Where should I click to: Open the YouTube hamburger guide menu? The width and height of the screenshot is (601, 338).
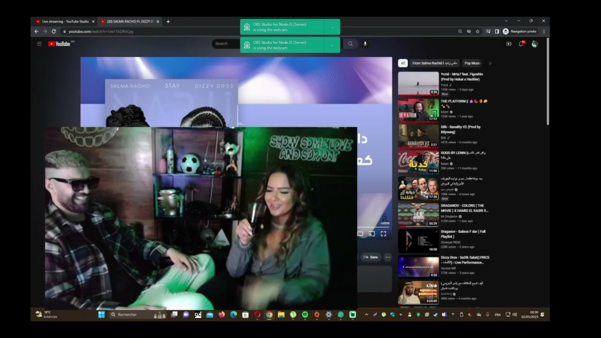pyautogui.click(x=39, y=44)
